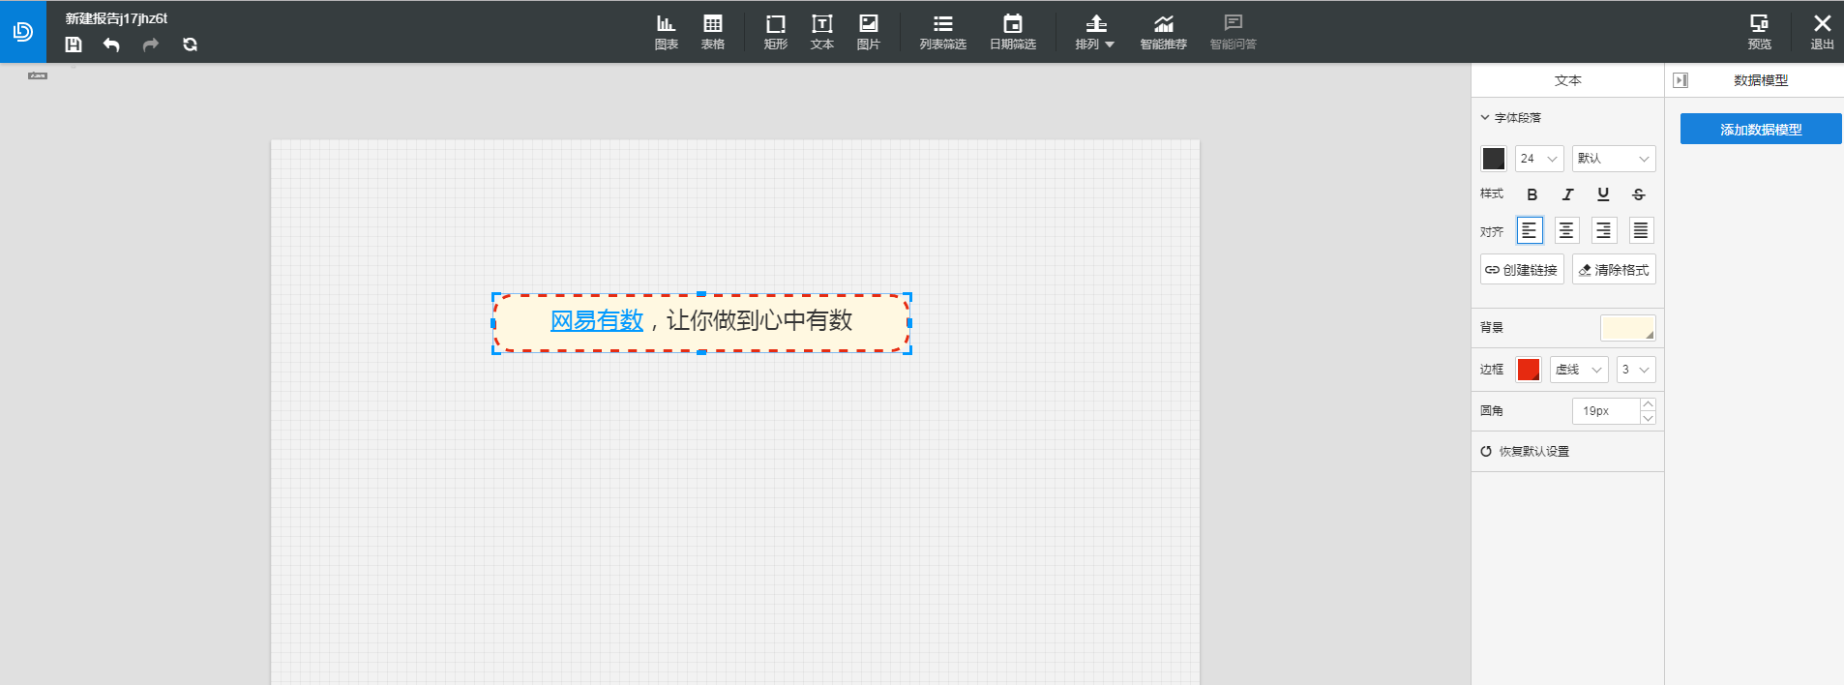Insert a table (表格)
Screen dimensions: 1844x685
(713, 32)
